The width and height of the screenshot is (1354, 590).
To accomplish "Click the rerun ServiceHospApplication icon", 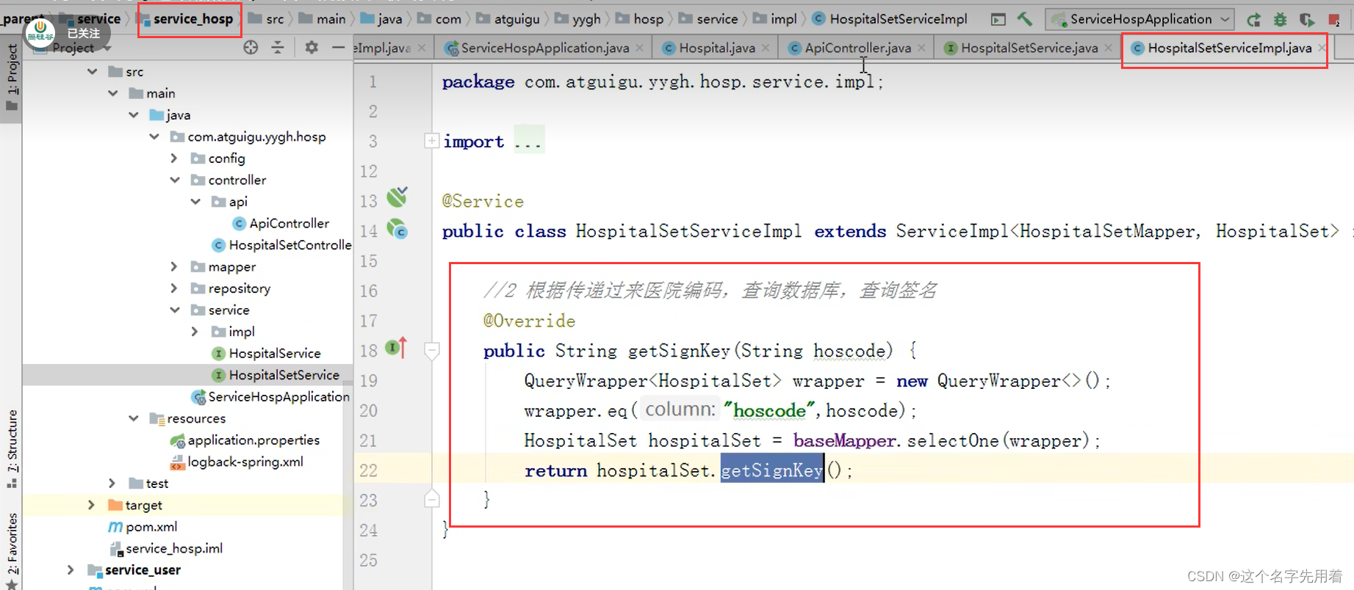I will tap(1254, 19).
